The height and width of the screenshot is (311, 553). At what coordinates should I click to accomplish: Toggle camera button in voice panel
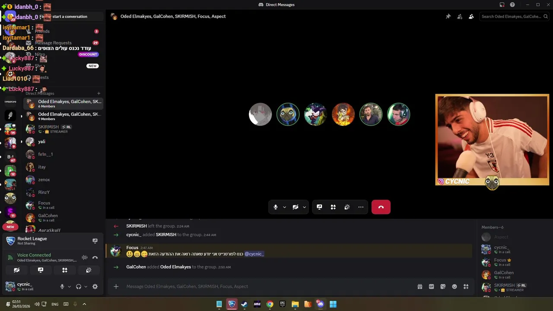pyautogui.click(x=16, y=270)
